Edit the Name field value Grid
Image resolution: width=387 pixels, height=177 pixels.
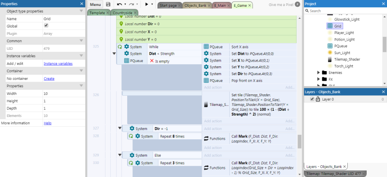coord(64,19)
